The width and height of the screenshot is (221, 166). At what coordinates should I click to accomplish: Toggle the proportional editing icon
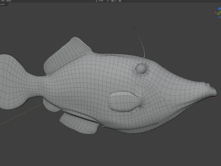coord(120,1)
